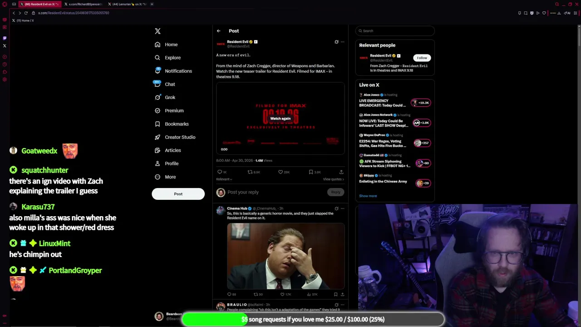Click Grok icon on Cinema Hub reply
Screen dimensions: 581x327
336,208
